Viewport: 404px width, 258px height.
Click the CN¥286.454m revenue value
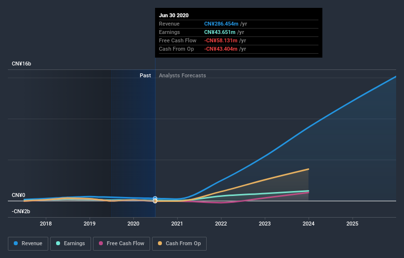pyautogui.click(x=221, y=24)
